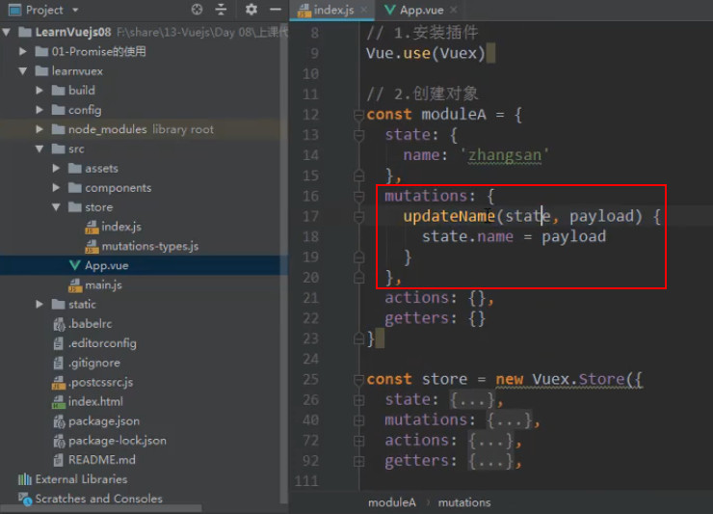Expand the folded getters block on line 92
Screen dimensions: 713x514
click(358, 461)
